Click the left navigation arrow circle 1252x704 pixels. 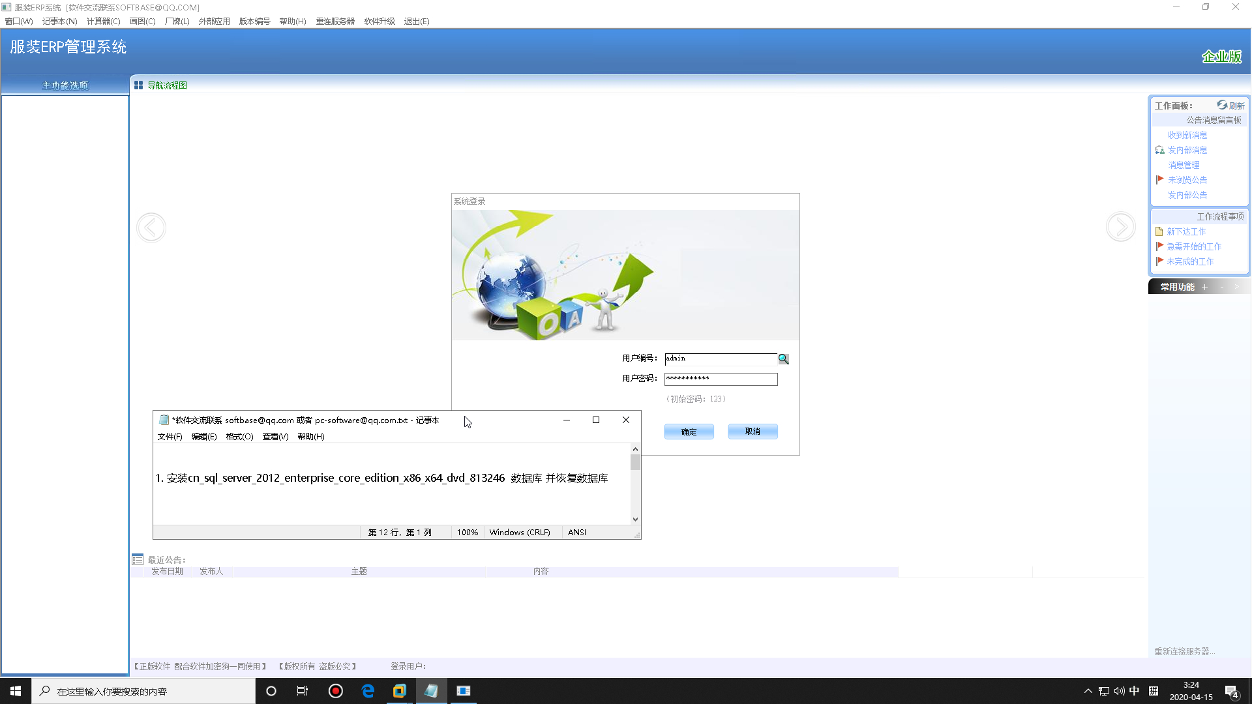[151, 227]
